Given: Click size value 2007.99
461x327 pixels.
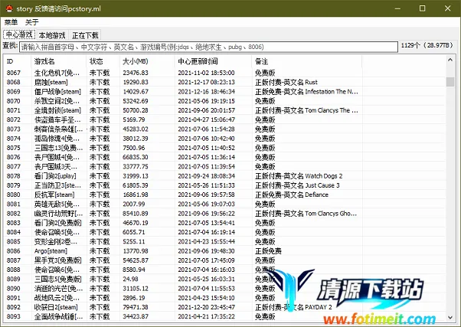Looking at the screenshot, I should pyautogui.click(x=134, y=204).
